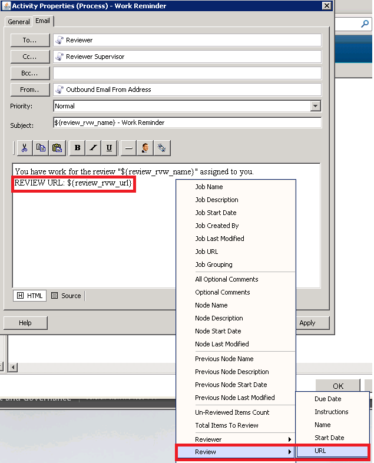Switch to the General tab

point(19,21)
